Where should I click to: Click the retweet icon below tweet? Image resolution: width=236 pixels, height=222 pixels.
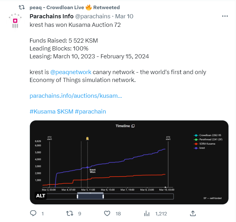pos(70,213)
